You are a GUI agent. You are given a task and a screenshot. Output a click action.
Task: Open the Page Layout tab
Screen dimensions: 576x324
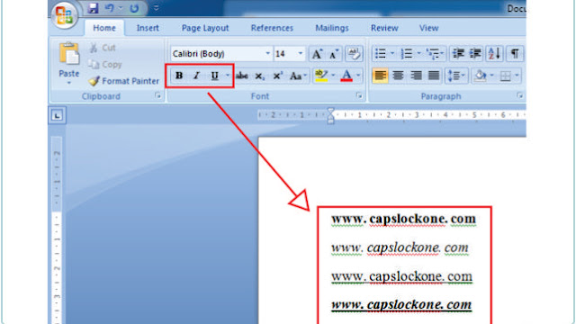point(205,28)
